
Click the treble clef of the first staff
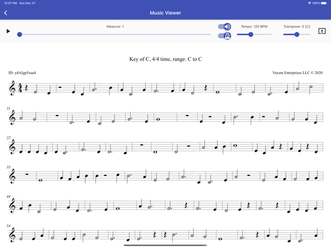click(13, 88)
